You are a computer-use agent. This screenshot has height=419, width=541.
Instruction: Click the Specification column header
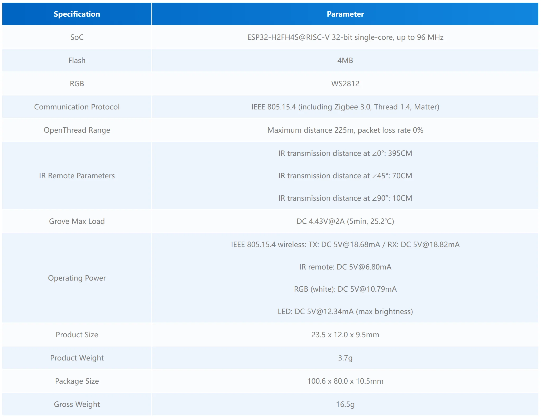tap(77, 14)
